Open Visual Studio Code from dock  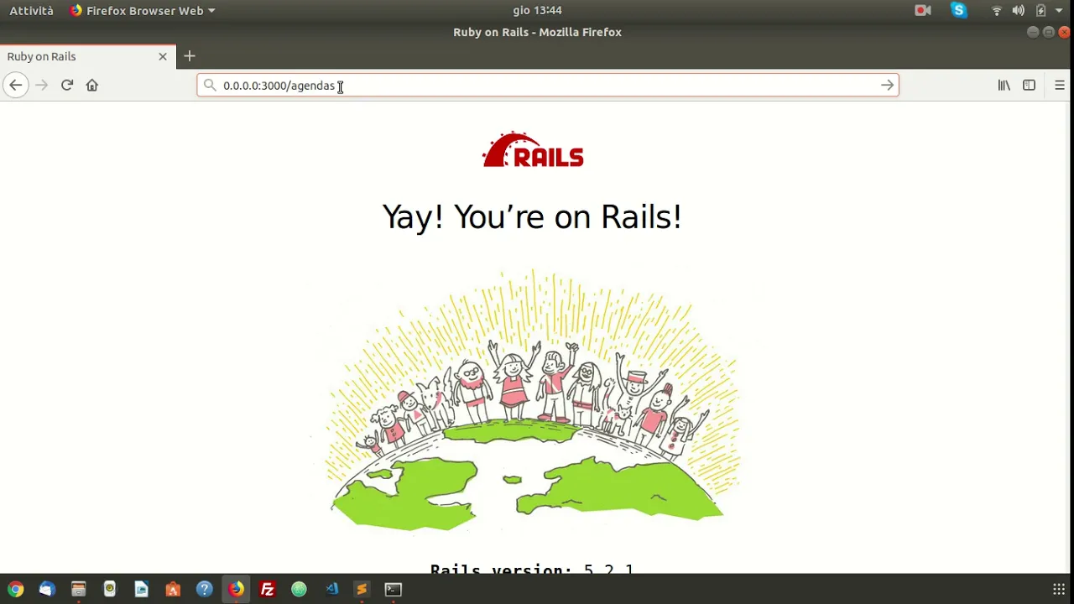[331, 589]
